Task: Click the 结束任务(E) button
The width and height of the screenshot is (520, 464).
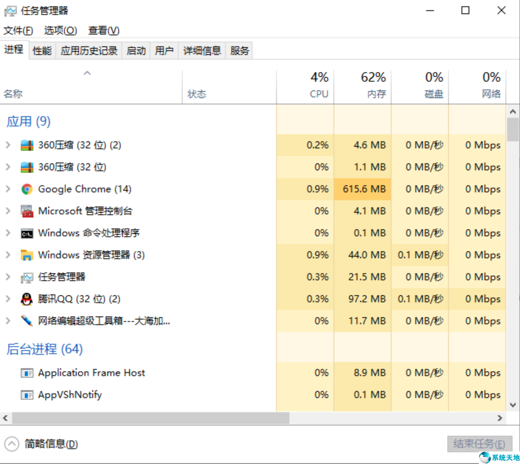Action: (x=480, y=444)
